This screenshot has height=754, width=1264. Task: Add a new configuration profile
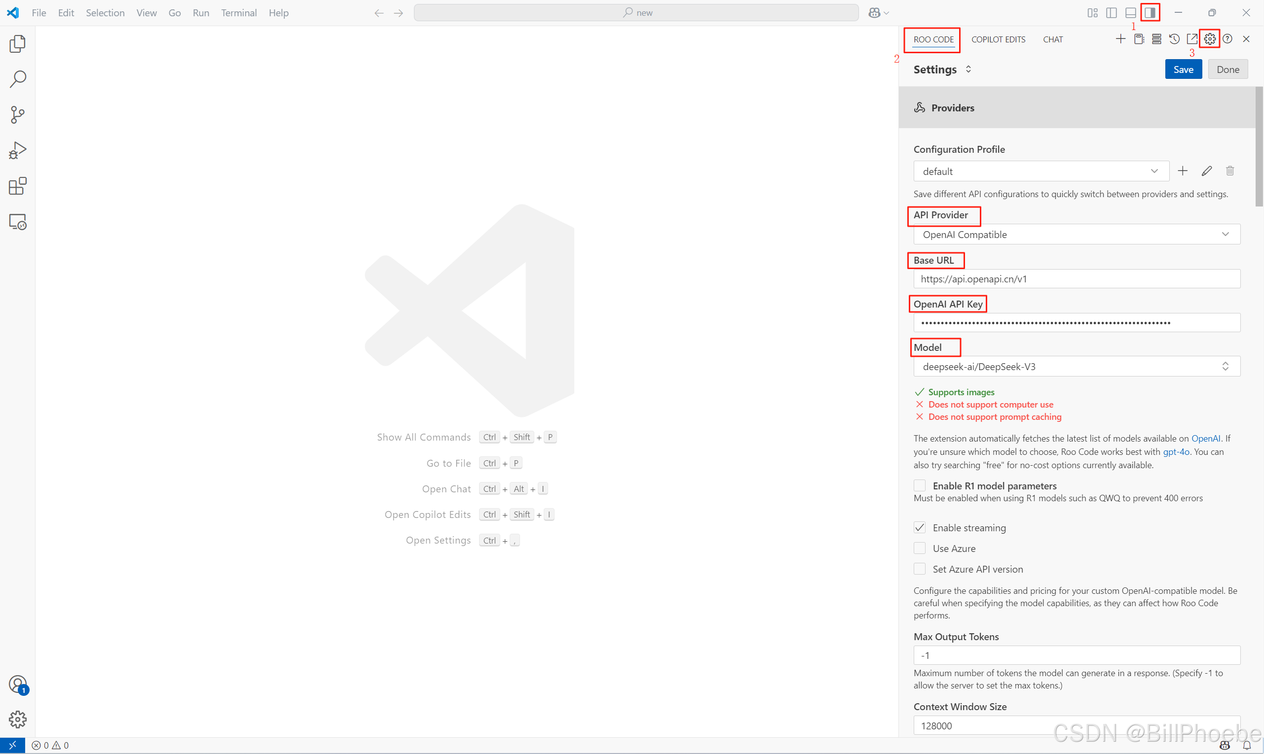pos(1183,171)
